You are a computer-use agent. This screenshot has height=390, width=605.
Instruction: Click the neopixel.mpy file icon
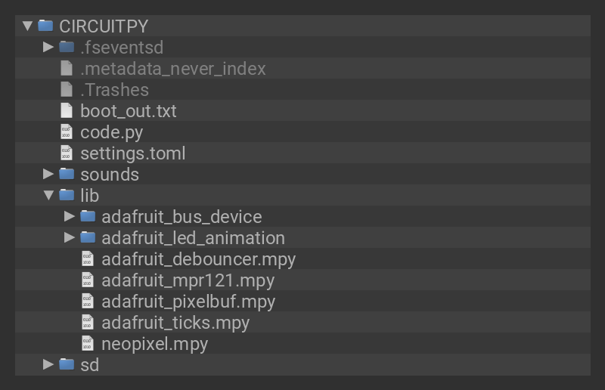pyautogui.click(x=88, y=344)
